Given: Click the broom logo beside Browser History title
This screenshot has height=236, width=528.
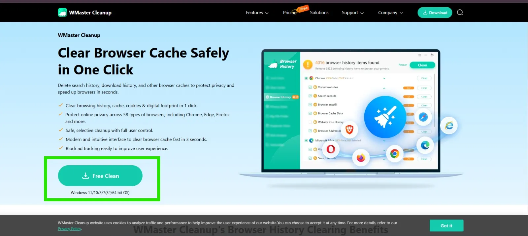Looking at the screenshot, I should click(x=273, y=64).
